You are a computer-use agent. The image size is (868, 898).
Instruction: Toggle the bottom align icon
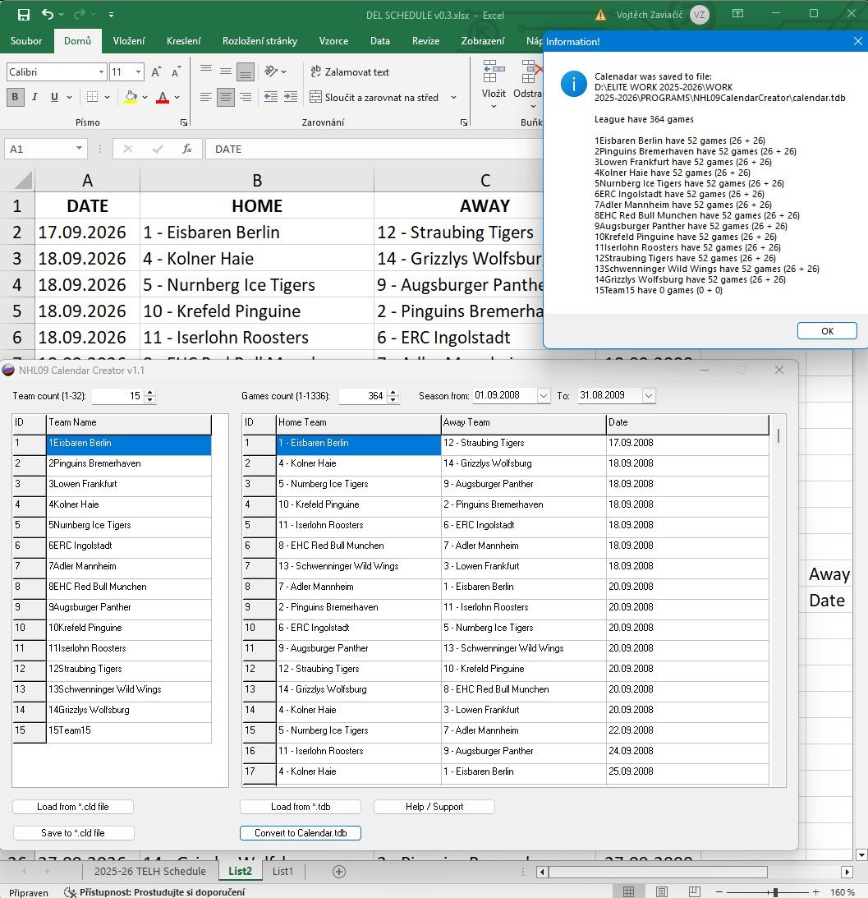(x=245, y=71)
